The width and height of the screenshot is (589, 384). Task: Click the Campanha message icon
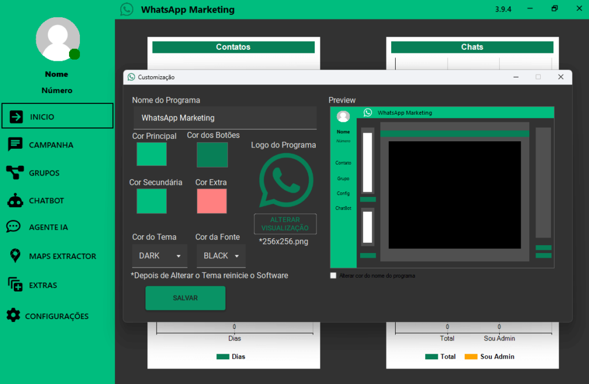15,145
